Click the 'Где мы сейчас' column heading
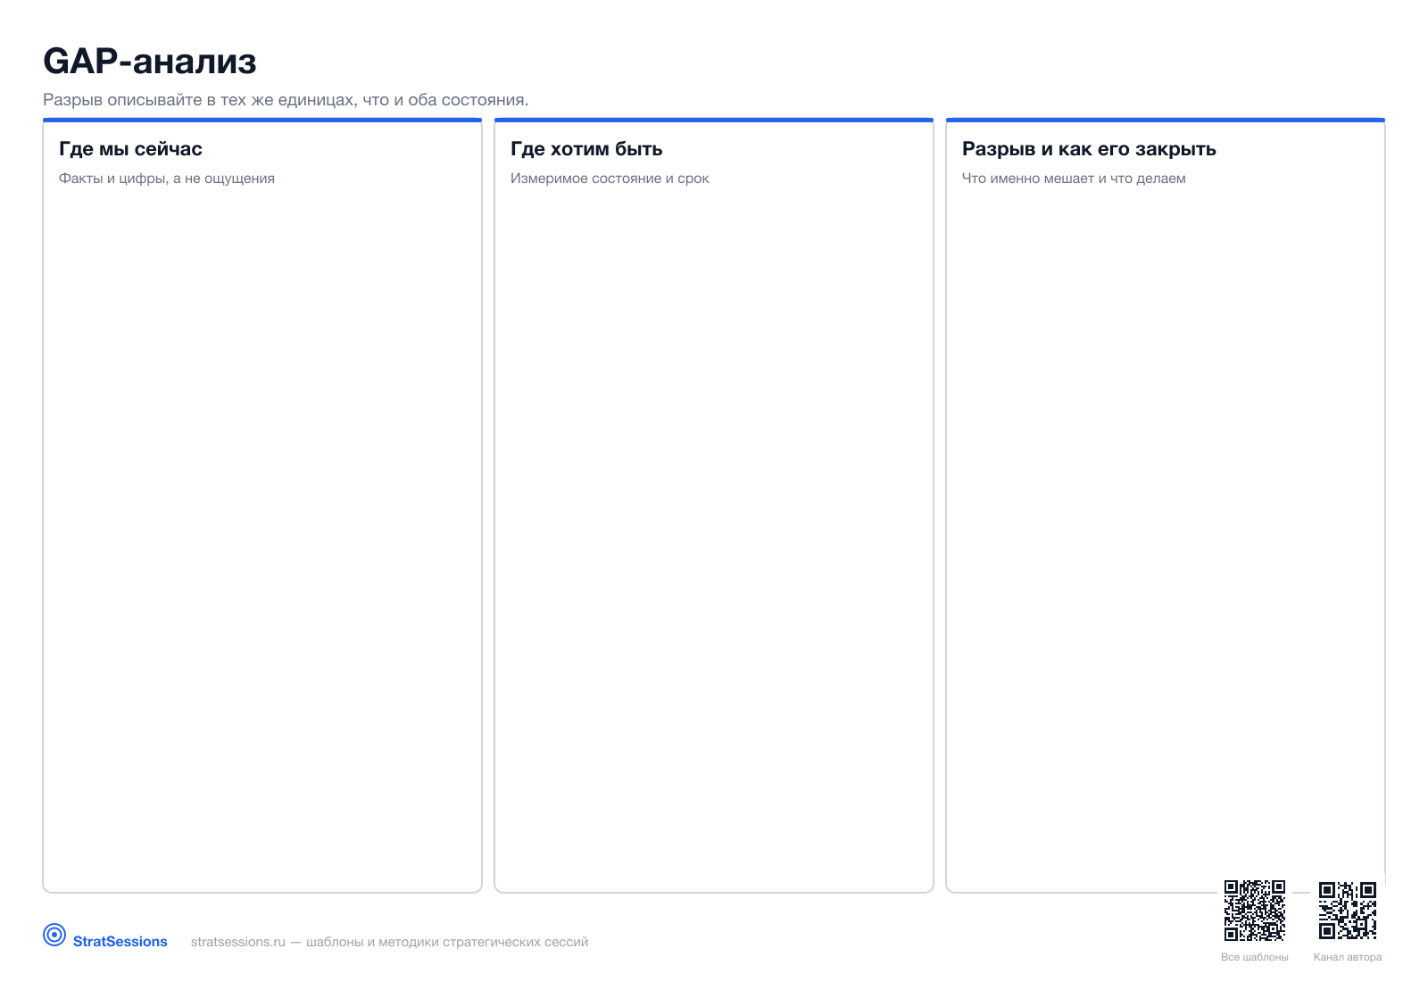1428x982 pixels. coord(130,149)
